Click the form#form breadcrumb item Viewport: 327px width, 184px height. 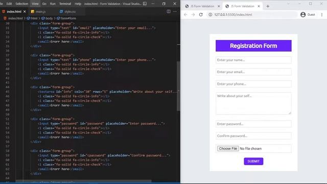[68, 18]
